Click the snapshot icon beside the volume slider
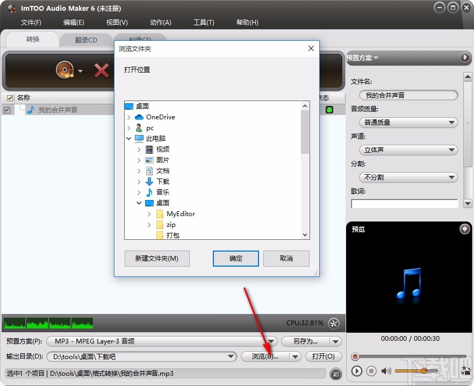 pos(464,371)
